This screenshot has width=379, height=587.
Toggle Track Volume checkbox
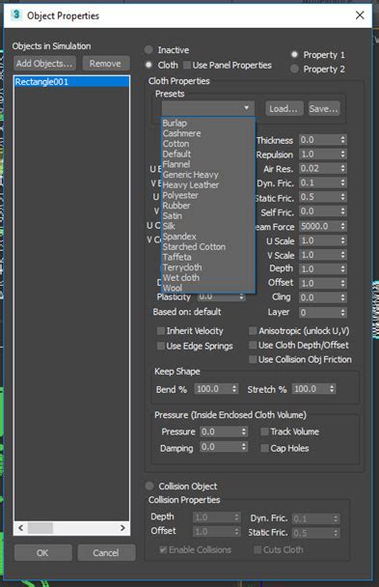pos(264,432)
